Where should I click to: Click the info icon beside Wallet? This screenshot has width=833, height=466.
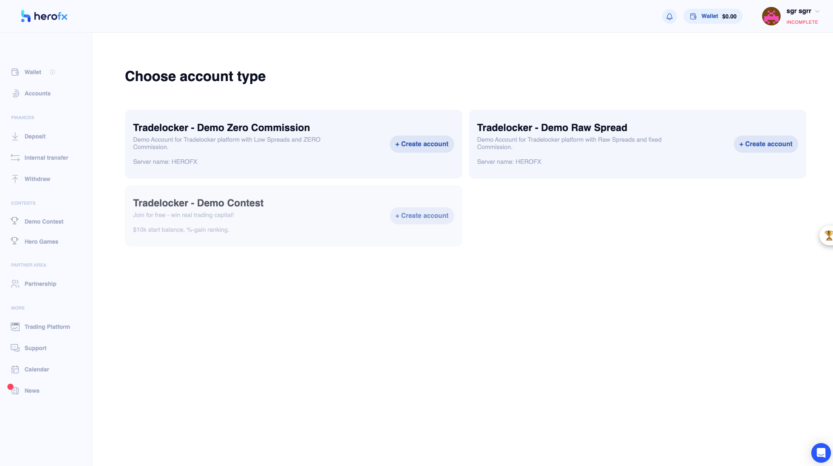pyautogui.click(x=52, y=72)
